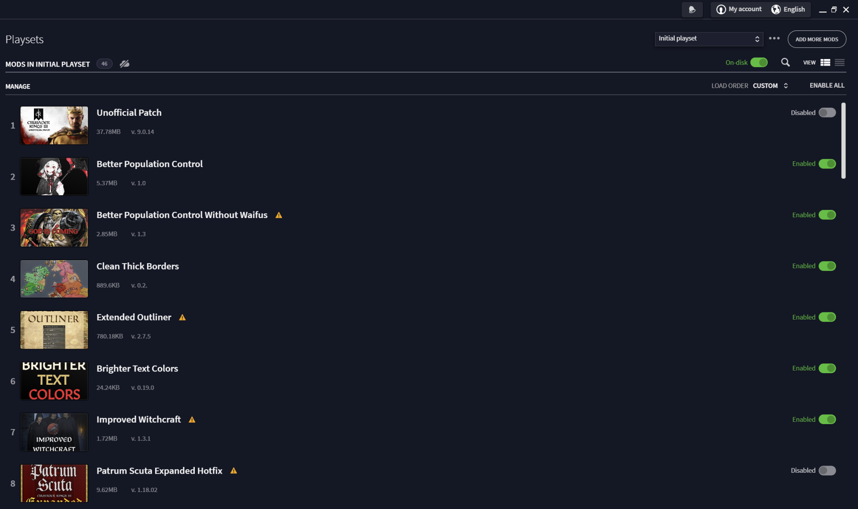Click version v. 2.7.5 text
Viewport: 858px width, 509px height.
pyautogui.click(x=141, y=337)
